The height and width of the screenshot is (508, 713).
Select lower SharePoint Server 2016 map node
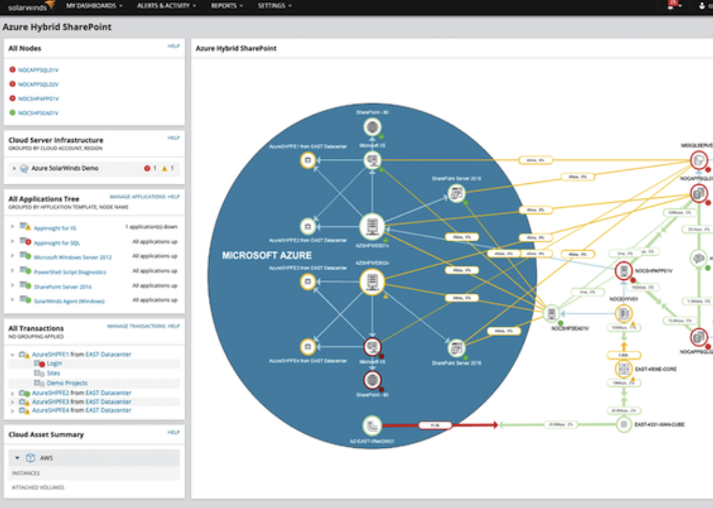click(x=456, y=349)
